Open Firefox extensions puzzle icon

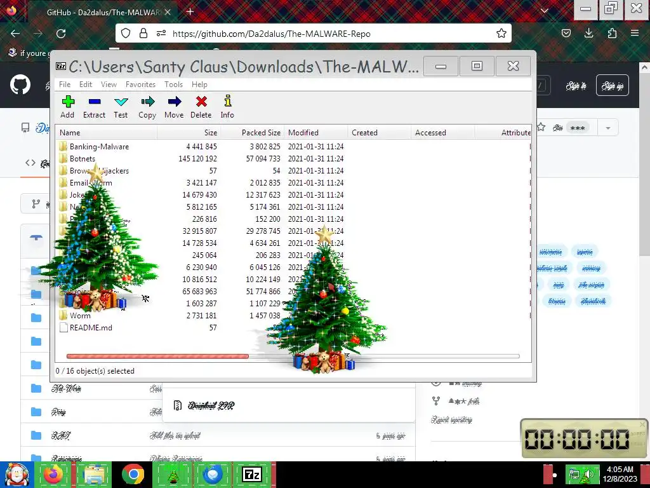(612, 33)
